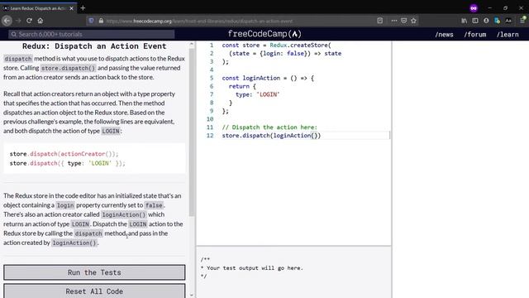Click the blue extension icon in toolbar

497,21
